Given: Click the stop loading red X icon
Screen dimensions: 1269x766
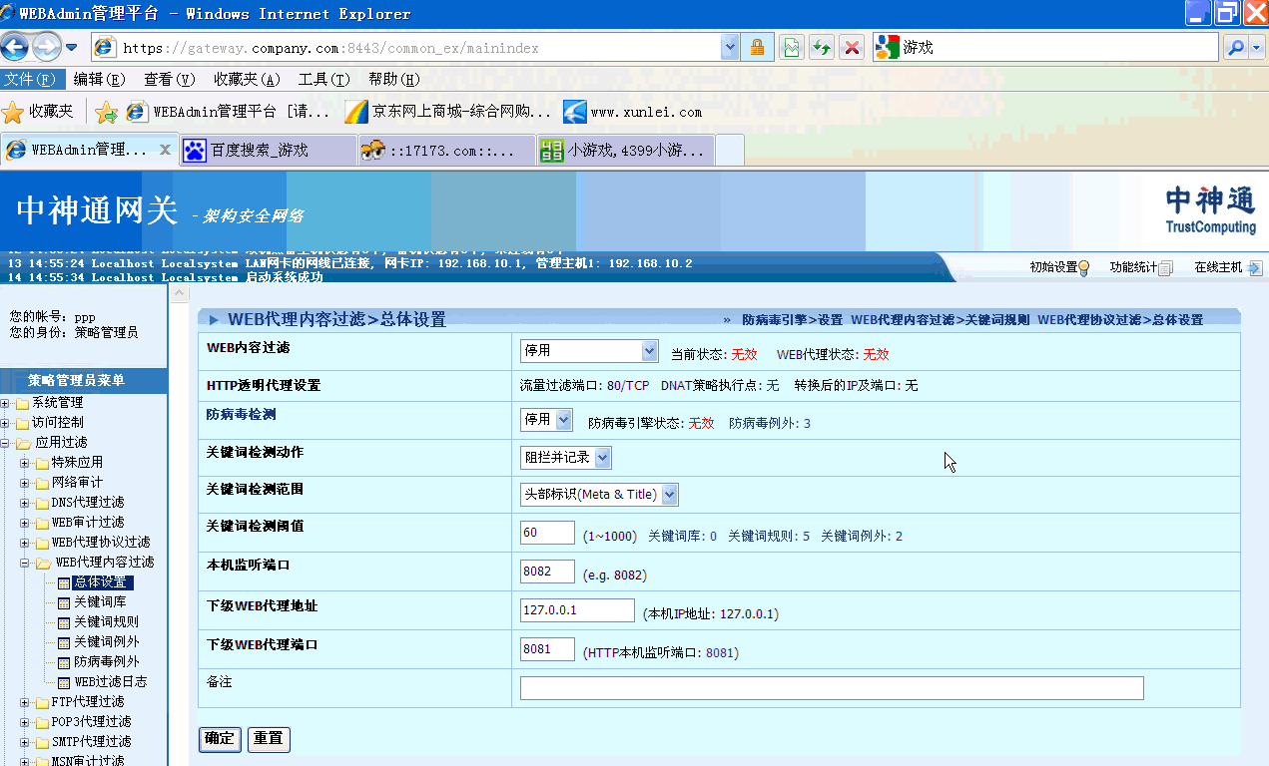Looking at the screenshot, I should pyautogui.click(x=852, y=47).
